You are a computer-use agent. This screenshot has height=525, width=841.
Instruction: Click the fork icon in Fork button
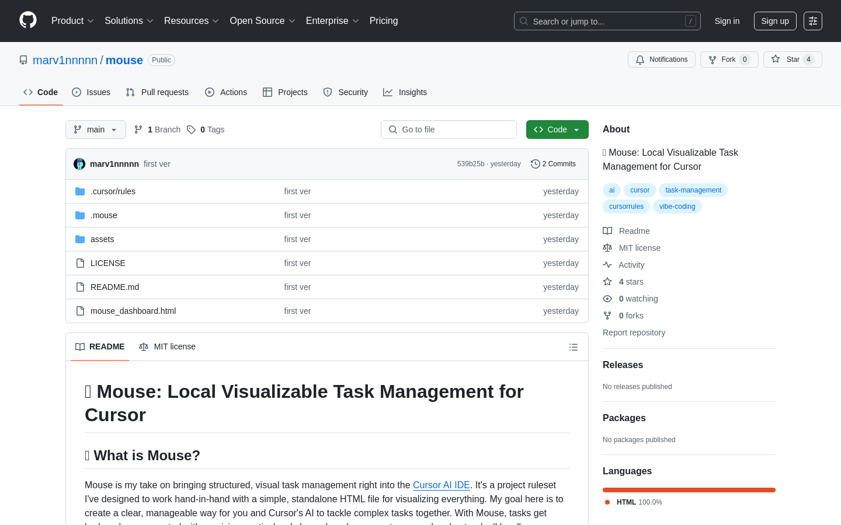(713, 60)
